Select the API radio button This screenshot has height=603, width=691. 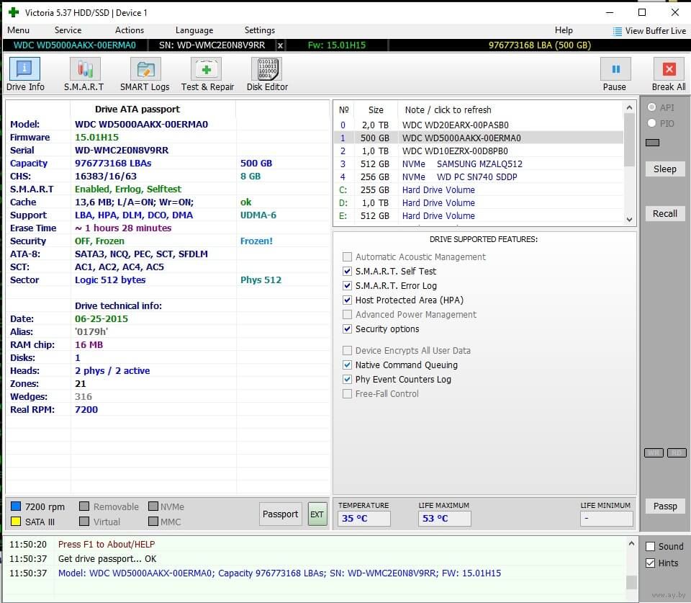tap(652, 107)
